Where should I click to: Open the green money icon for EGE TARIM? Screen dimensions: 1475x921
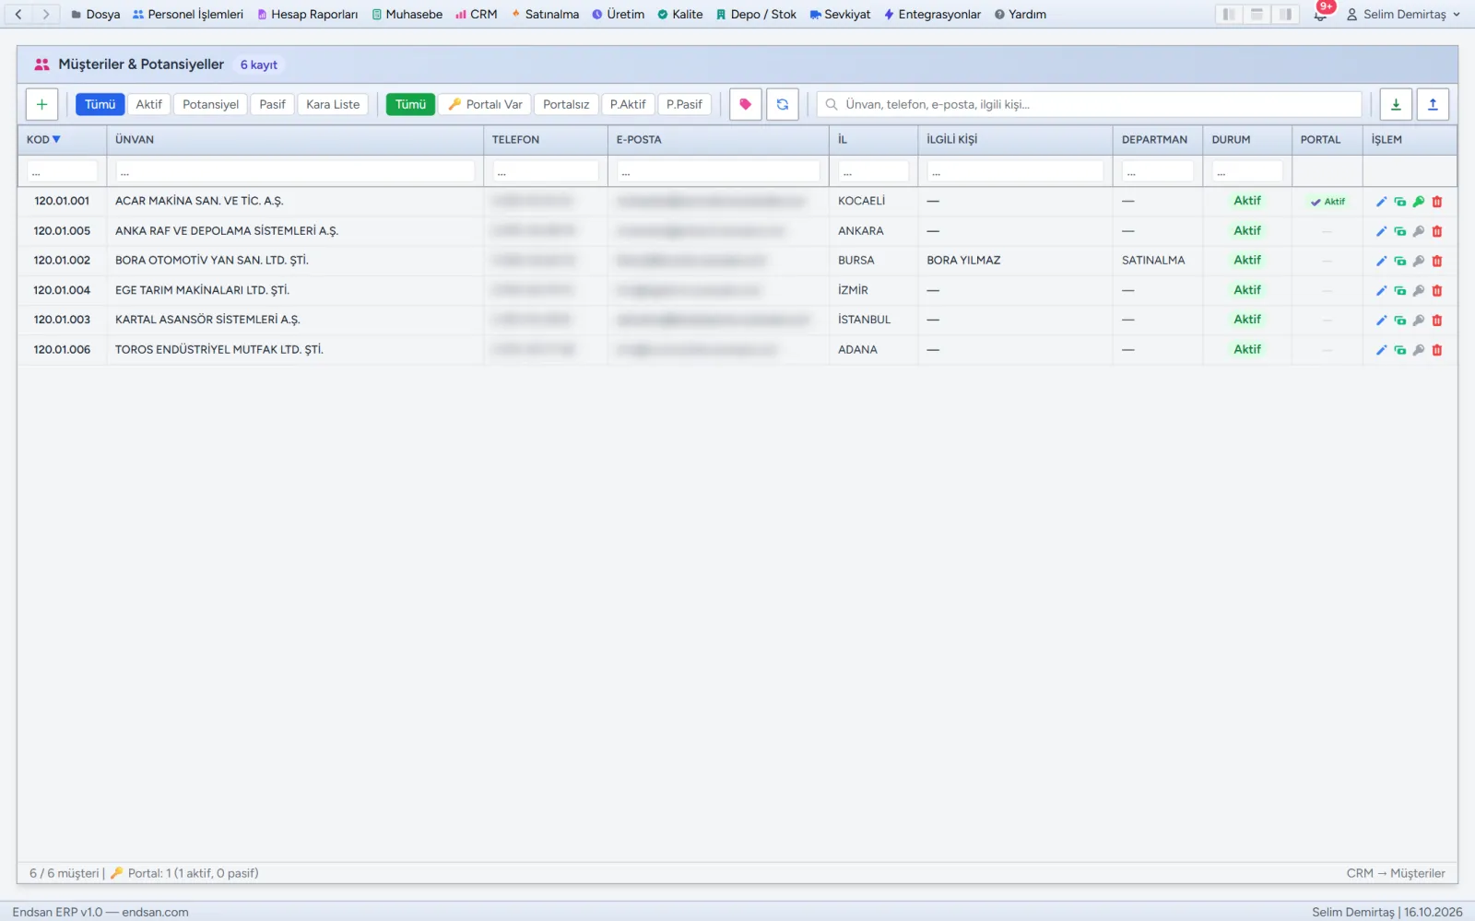pyautogui.click(x=1400, y=290)
